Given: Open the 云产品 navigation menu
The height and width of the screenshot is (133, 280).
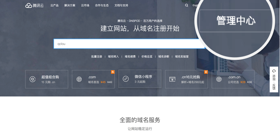Looking at the screenshot, I should 54,5.
